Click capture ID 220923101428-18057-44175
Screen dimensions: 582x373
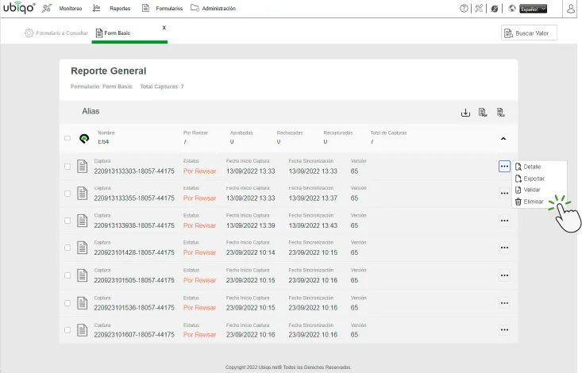pos(134,252)
